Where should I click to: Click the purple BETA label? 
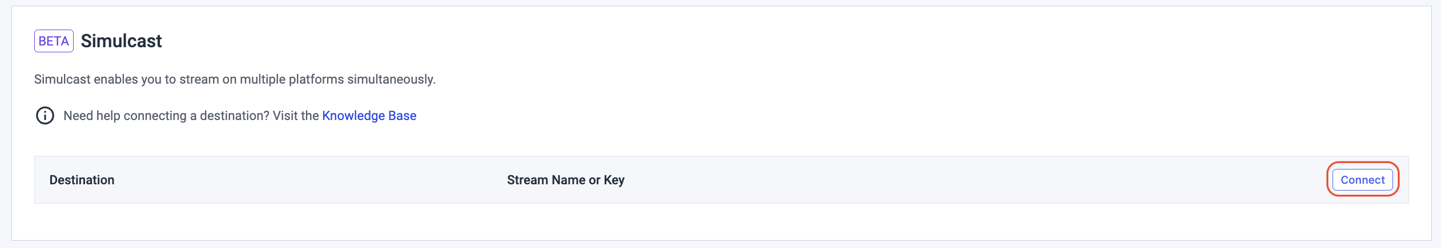(x=54, y=41)
